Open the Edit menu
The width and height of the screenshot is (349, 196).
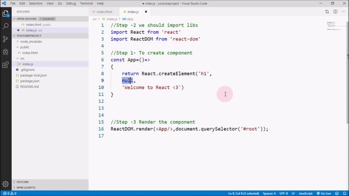coord(22,3)
